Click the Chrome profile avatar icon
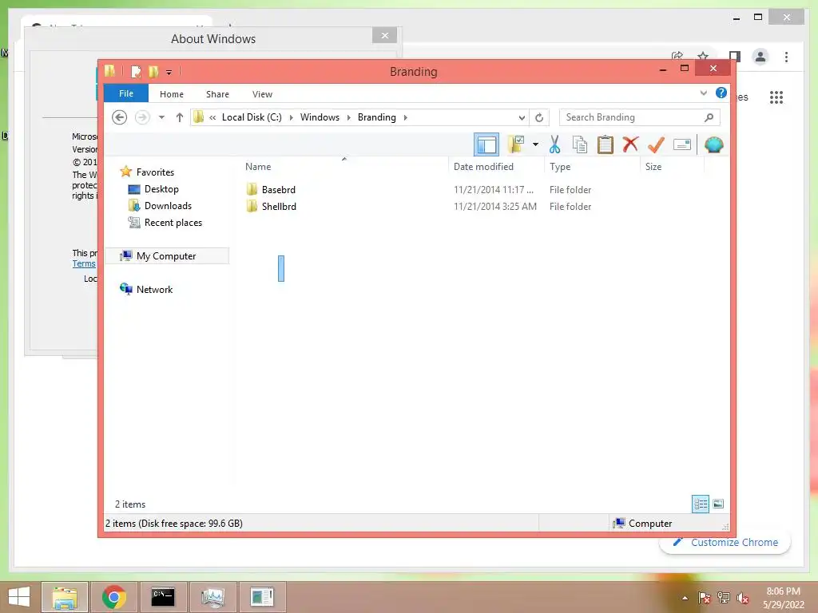Image resolution: width=818 pixels, height=613 pixels. [760, 57]
